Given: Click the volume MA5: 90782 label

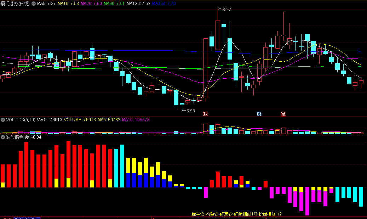Looking at the screenshot, I should pyautogui.click(x=109, y=120).
